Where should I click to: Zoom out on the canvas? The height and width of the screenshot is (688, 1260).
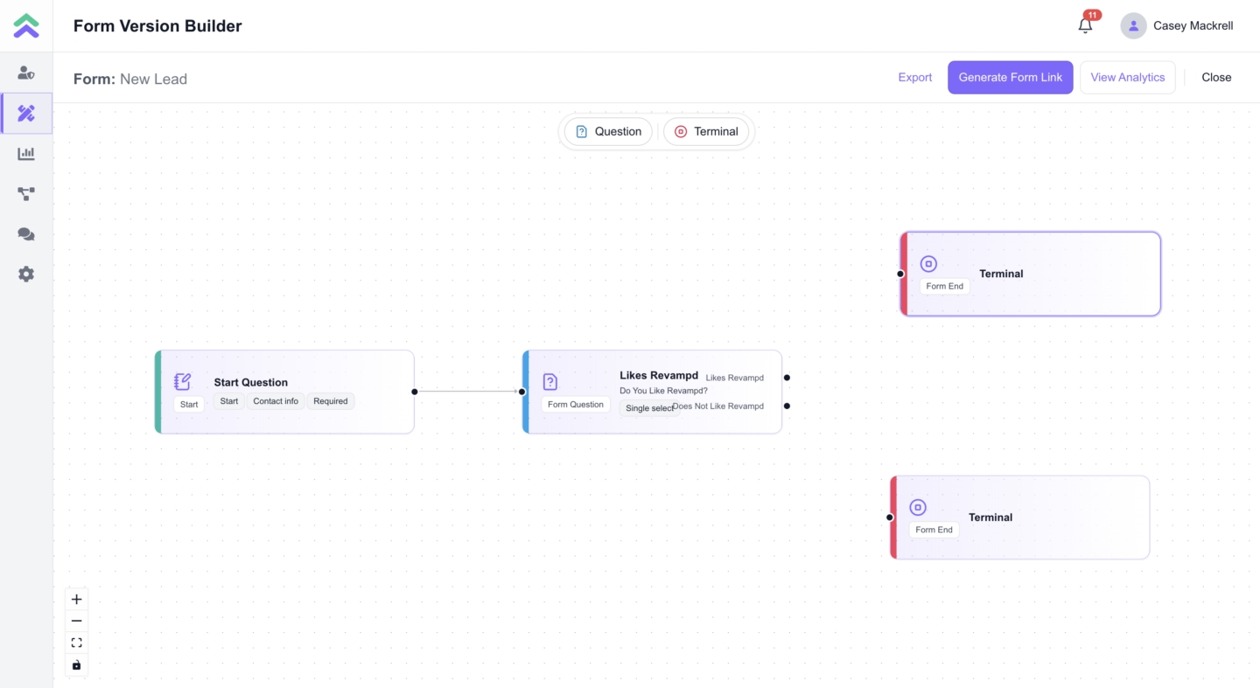[x=77, y=622]
